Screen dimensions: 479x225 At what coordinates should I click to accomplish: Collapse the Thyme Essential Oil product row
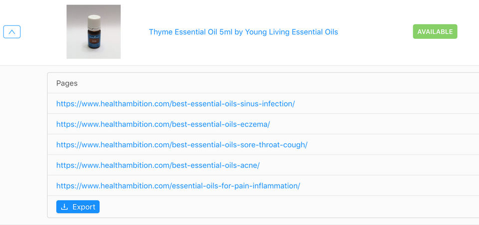point(12,32)
